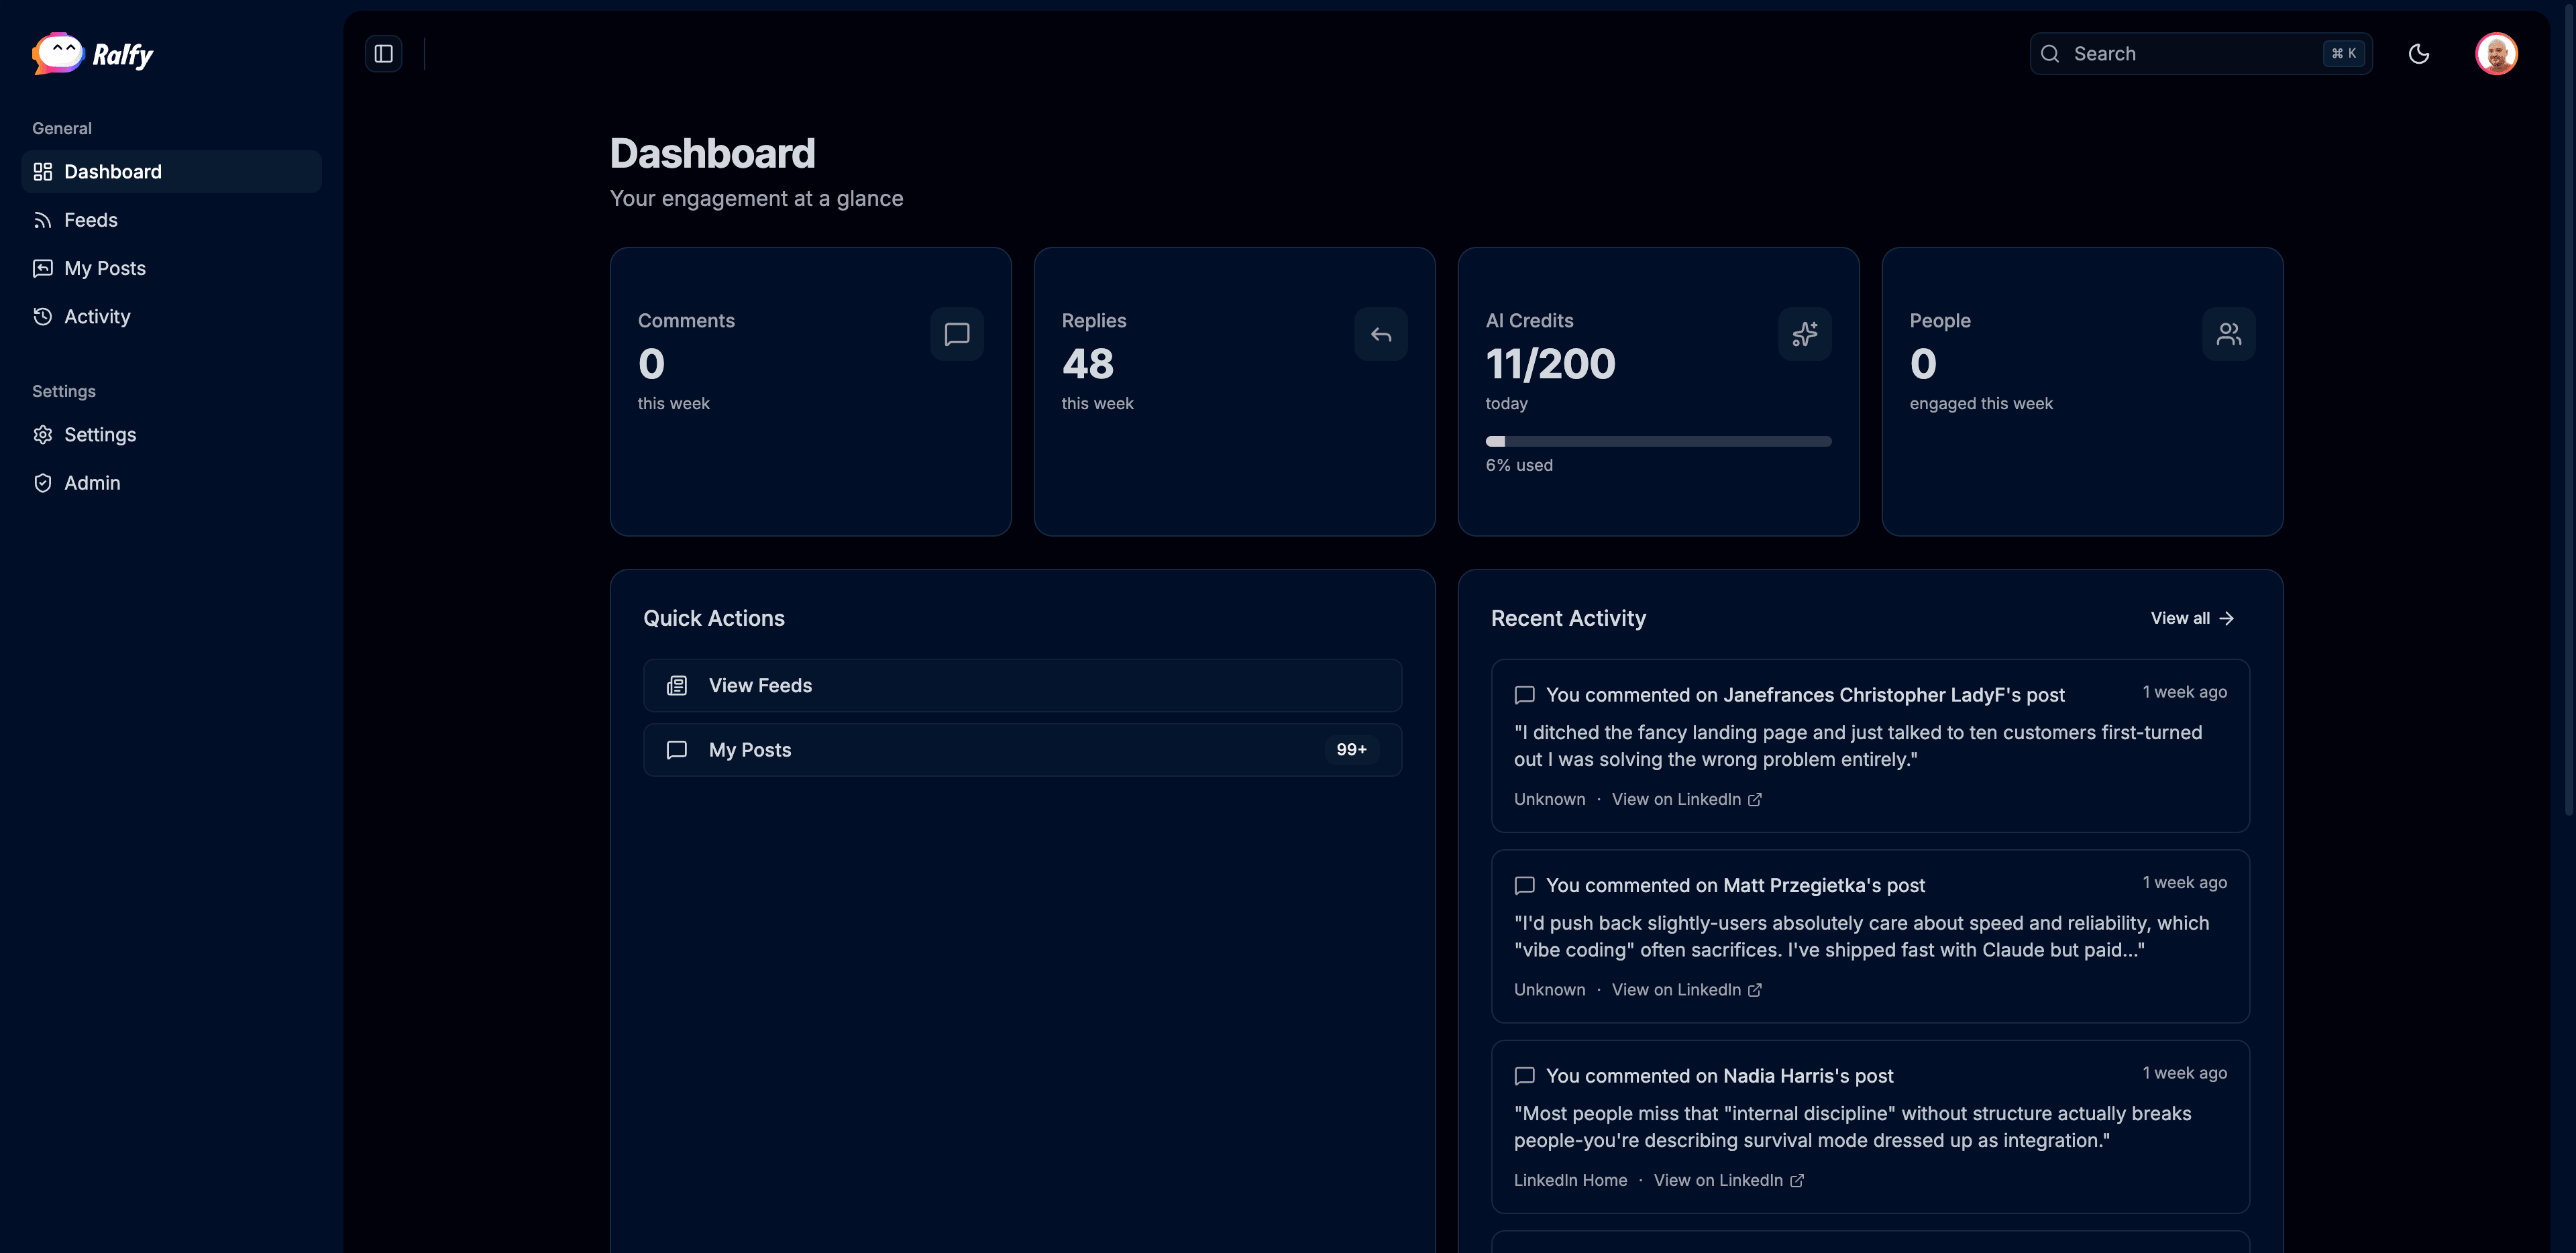The width and height of the screenshot is (2576, 1253).
Task: Click the Ralfy logo icon
Action: click(57, 53)
